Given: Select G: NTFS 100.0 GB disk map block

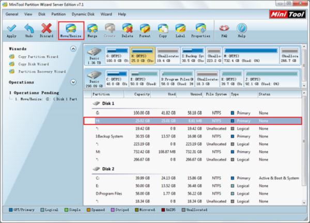Looking at the screenshot, I should (x=117, y=56).
